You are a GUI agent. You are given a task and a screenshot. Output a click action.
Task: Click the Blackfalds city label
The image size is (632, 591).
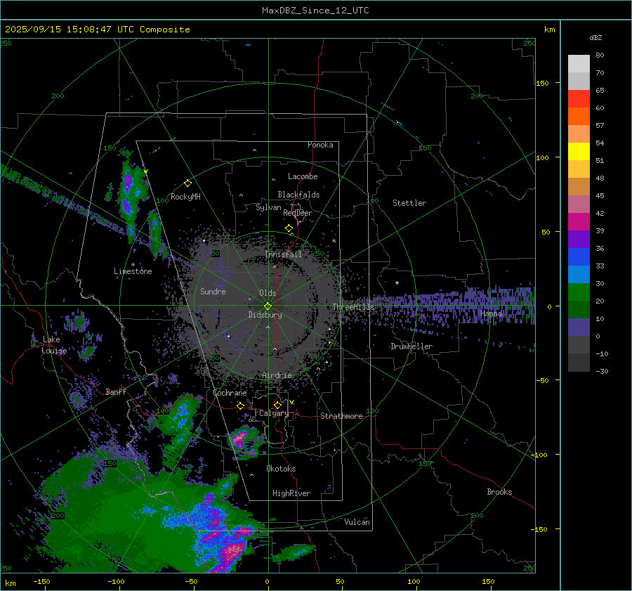[298, 195]
